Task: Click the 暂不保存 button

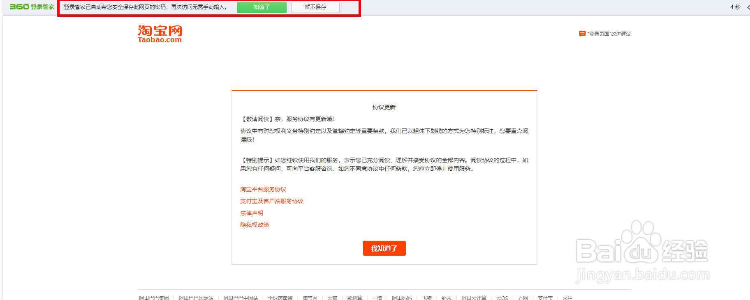Action: click(x=315, y=7)
